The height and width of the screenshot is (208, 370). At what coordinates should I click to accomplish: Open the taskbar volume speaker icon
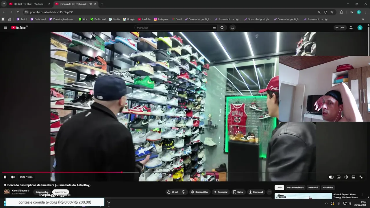click(x=349, y=203)
